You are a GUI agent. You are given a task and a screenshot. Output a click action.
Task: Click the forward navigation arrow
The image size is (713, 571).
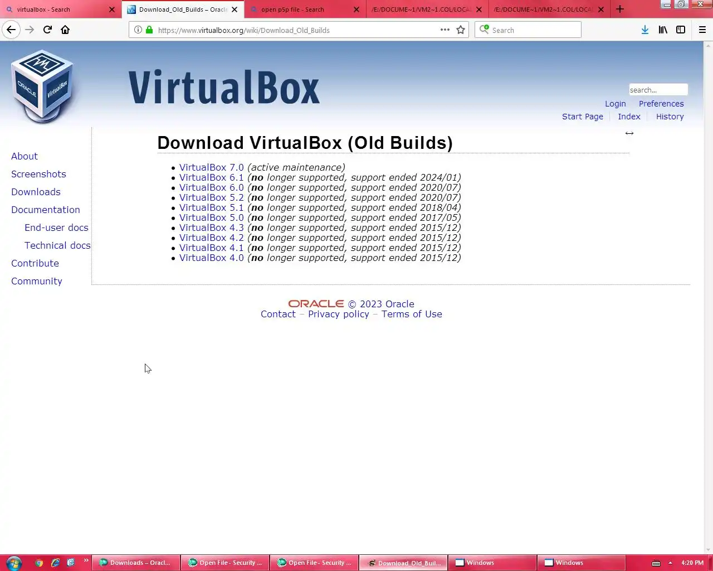[30, 30]
